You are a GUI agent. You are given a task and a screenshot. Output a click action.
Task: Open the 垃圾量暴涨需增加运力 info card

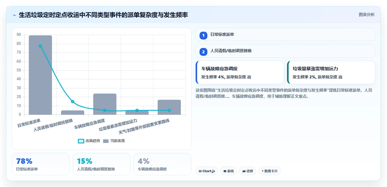tap(331, 72)
